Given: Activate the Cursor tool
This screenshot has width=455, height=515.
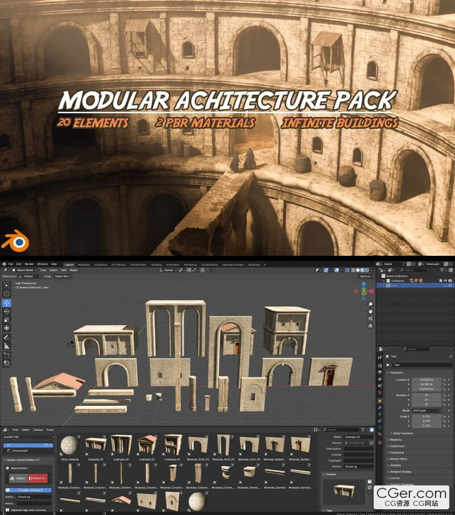Looking at the screenshot, I should tap(7, 294).
